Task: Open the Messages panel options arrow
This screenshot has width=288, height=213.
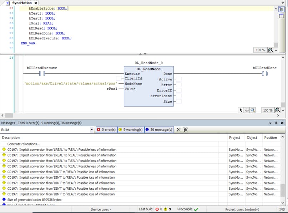Action: coord(270,123)
